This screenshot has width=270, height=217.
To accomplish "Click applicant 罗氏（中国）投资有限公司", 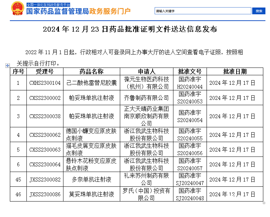I will pos(146,194).
